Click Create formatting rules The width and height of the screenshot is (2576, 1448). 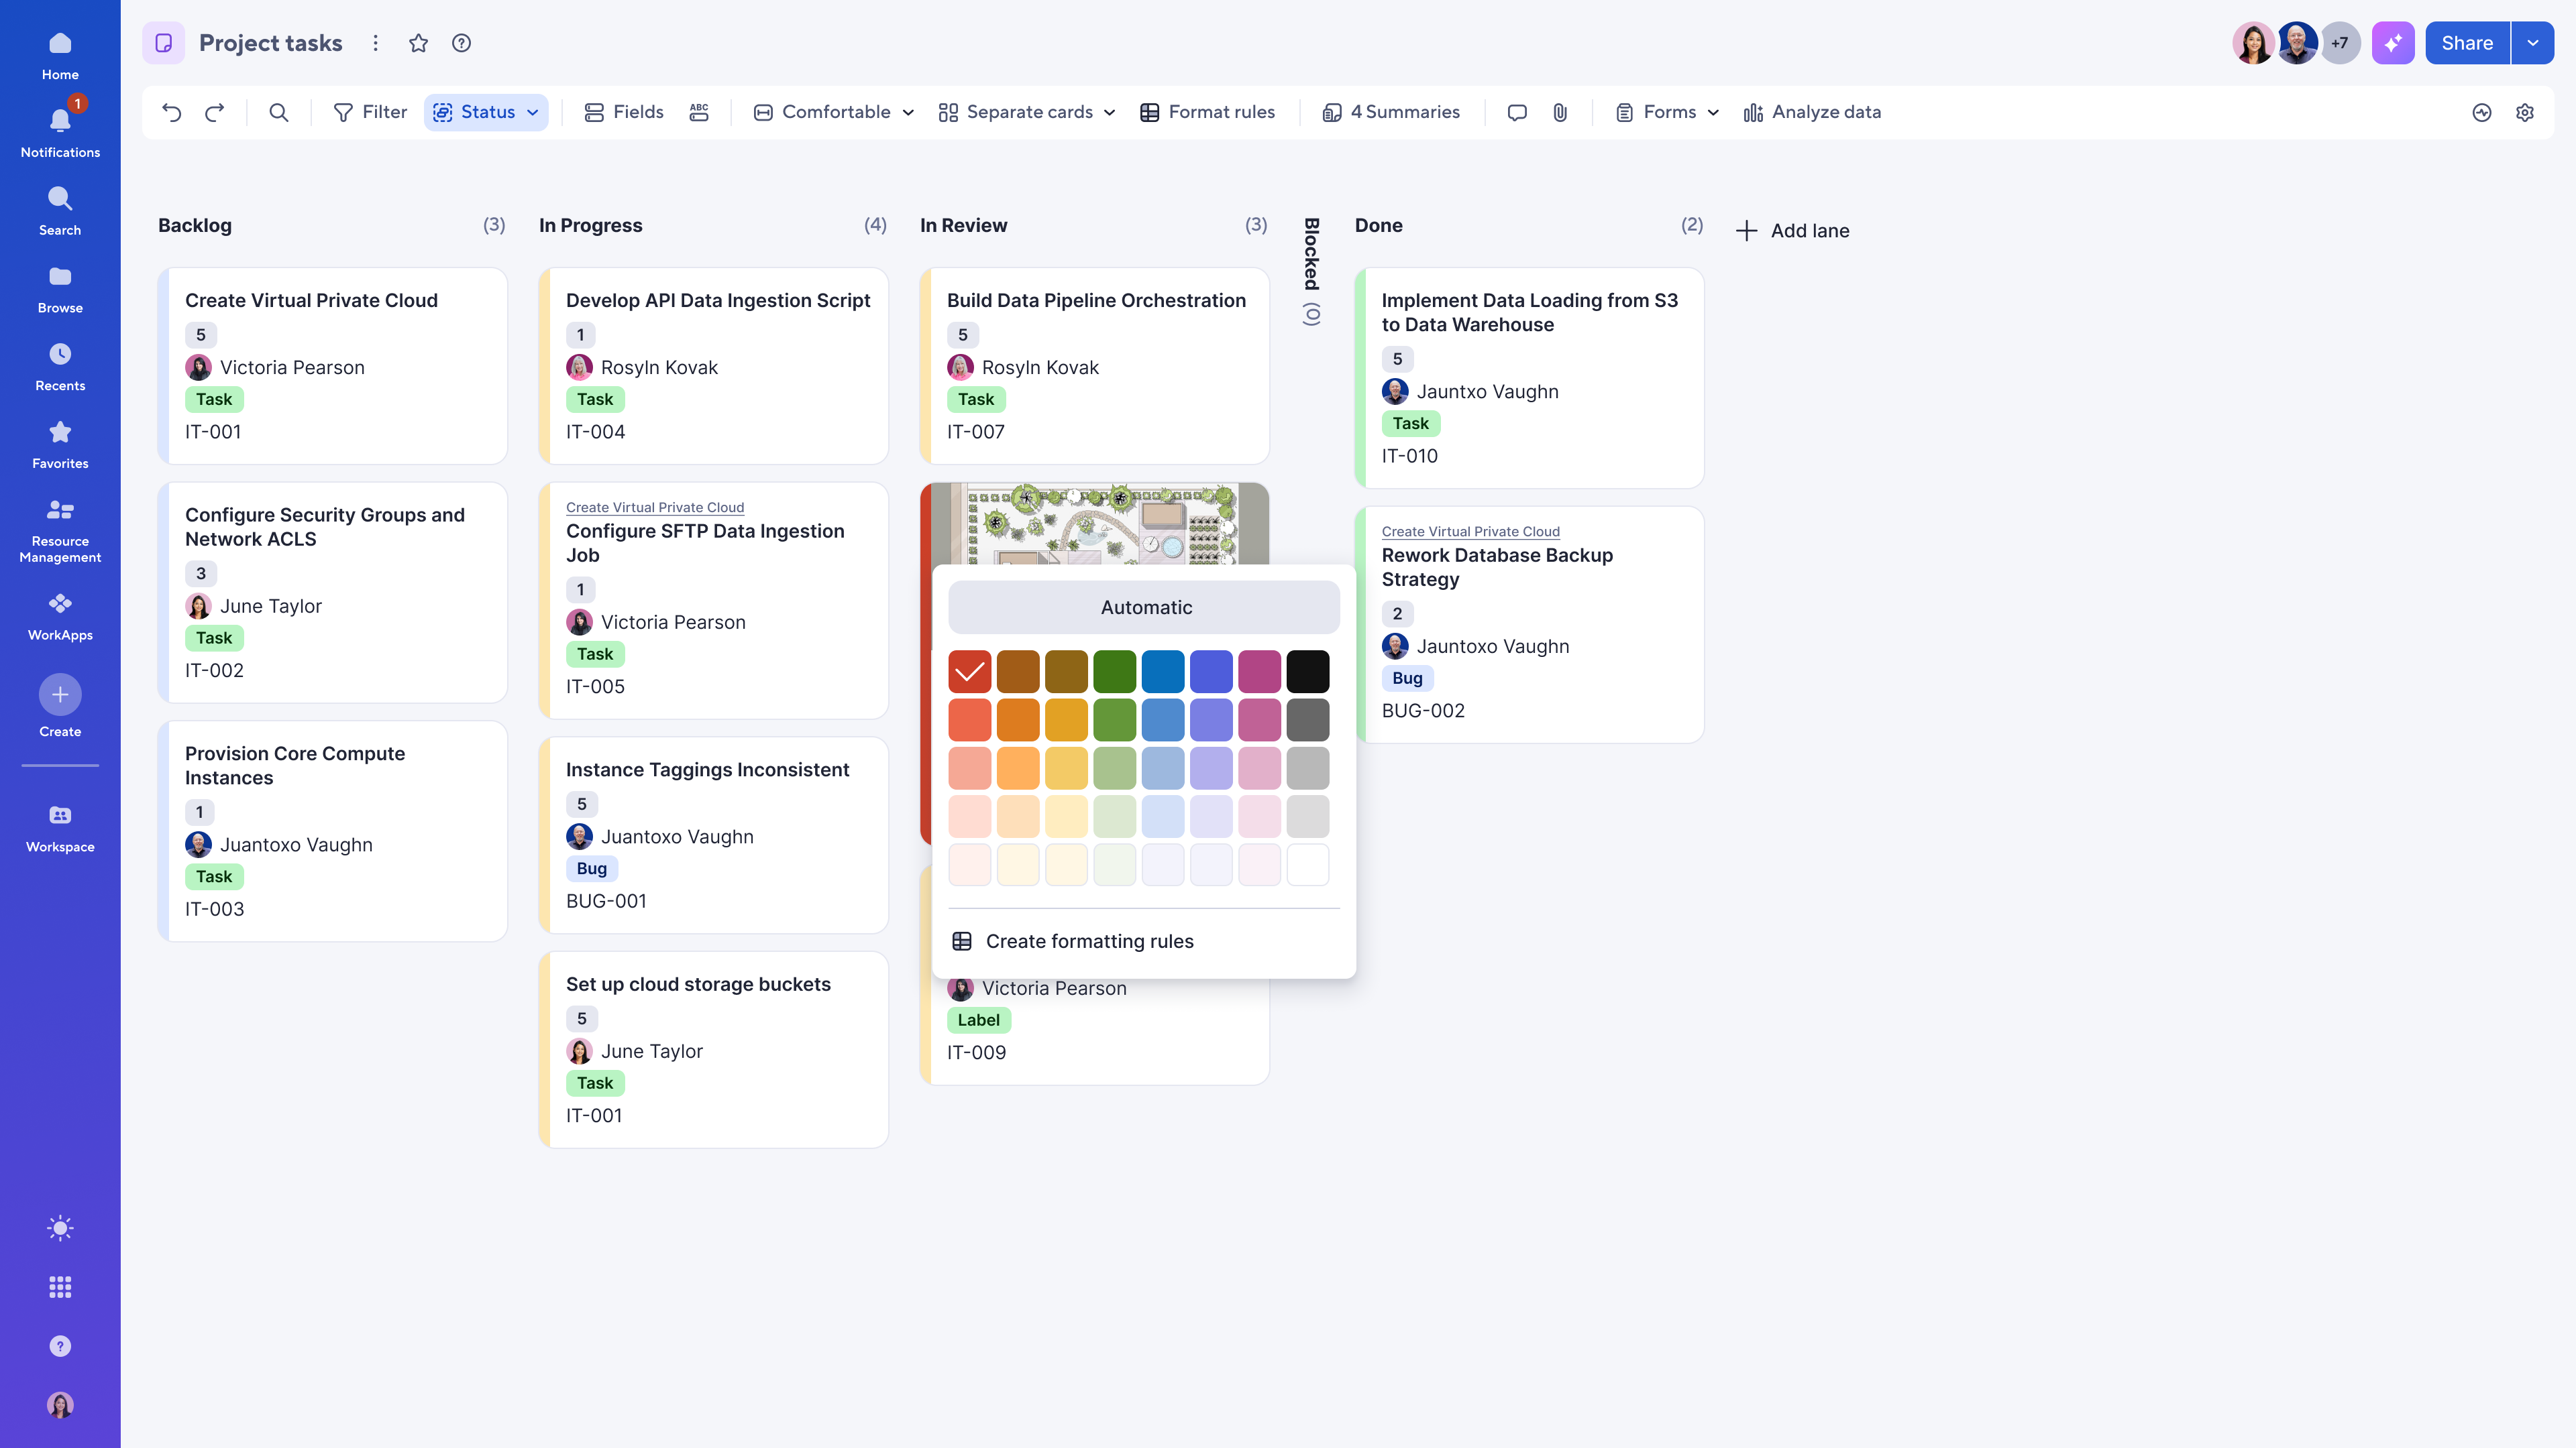click(x=1073, y=941)
